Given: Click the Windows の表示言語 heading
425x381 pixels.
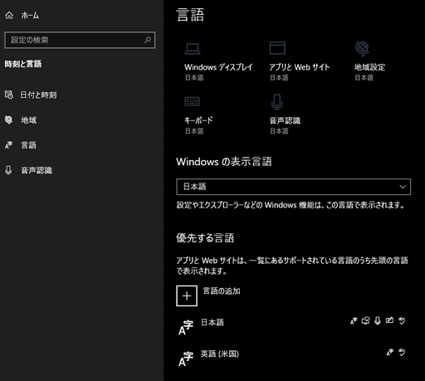Looking at the screenshot, I should (224, 162).
